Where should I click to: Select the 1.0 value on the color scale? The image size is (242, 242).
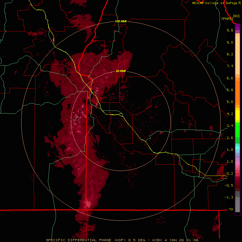pos(230,162)
